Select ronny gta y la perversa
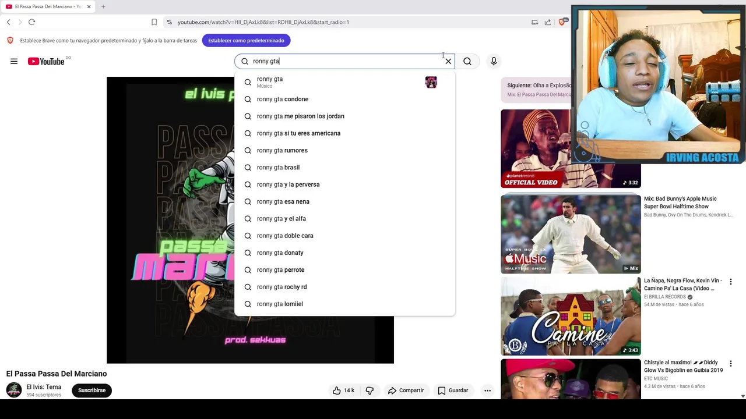This screenshot has width=746, height=419. click(x=344, y=184)
